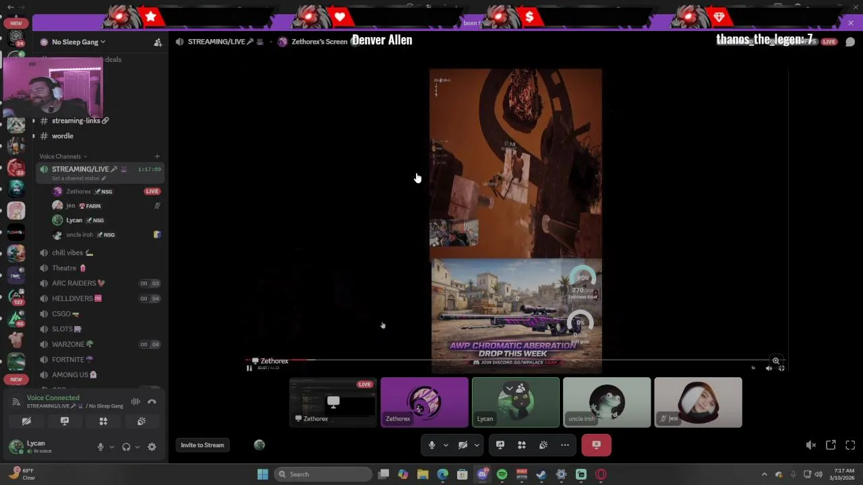
Task: Open Spotify from the taskbar
Action: pyautogui.click(x=502, y=474)
